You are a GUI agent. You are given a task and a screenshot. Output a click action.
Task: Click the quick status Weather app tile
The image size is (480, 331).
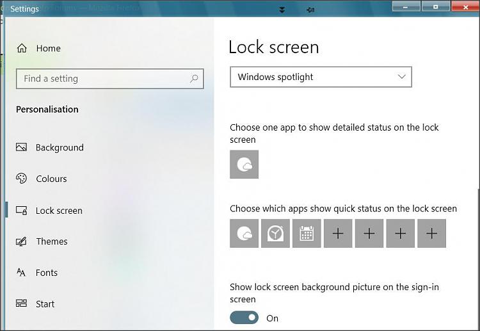point(244,233)
